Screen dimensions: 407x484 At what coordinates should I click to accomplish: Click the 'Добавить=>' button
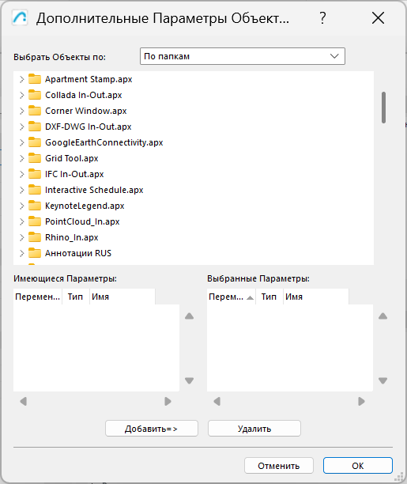pyautogui.click(x=152, y=429)
